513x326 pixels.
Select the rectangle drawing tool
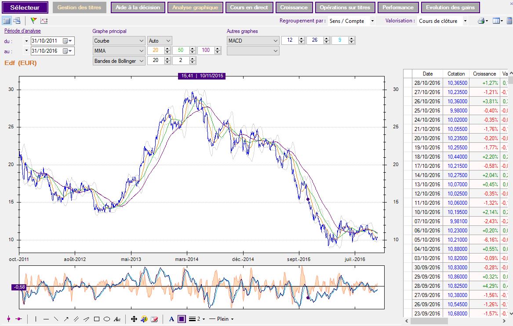[97, 319]
